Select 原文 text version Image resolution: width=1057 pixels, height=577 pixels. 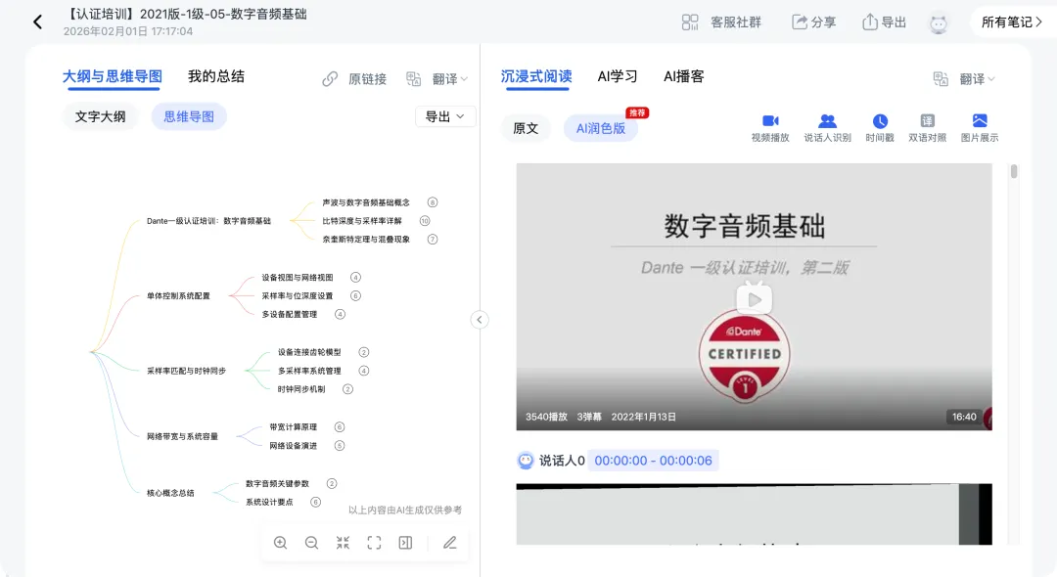(x=526, y=128)
